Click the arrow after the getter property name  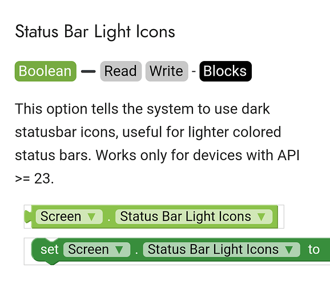261,217
